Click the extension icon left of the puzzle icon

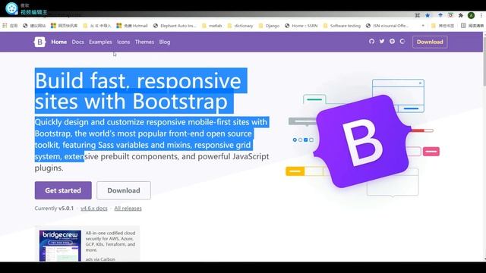tap(450, 15)
